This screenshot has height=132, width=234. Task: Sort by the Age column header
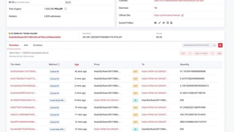tap(77, 65)
